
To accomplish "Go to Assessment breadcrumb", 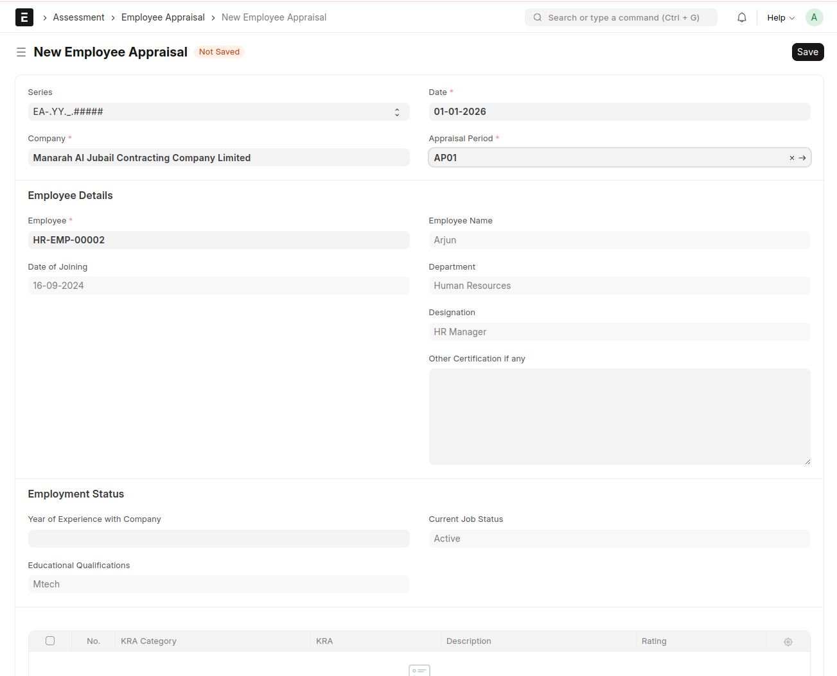I will click(78, 17).
